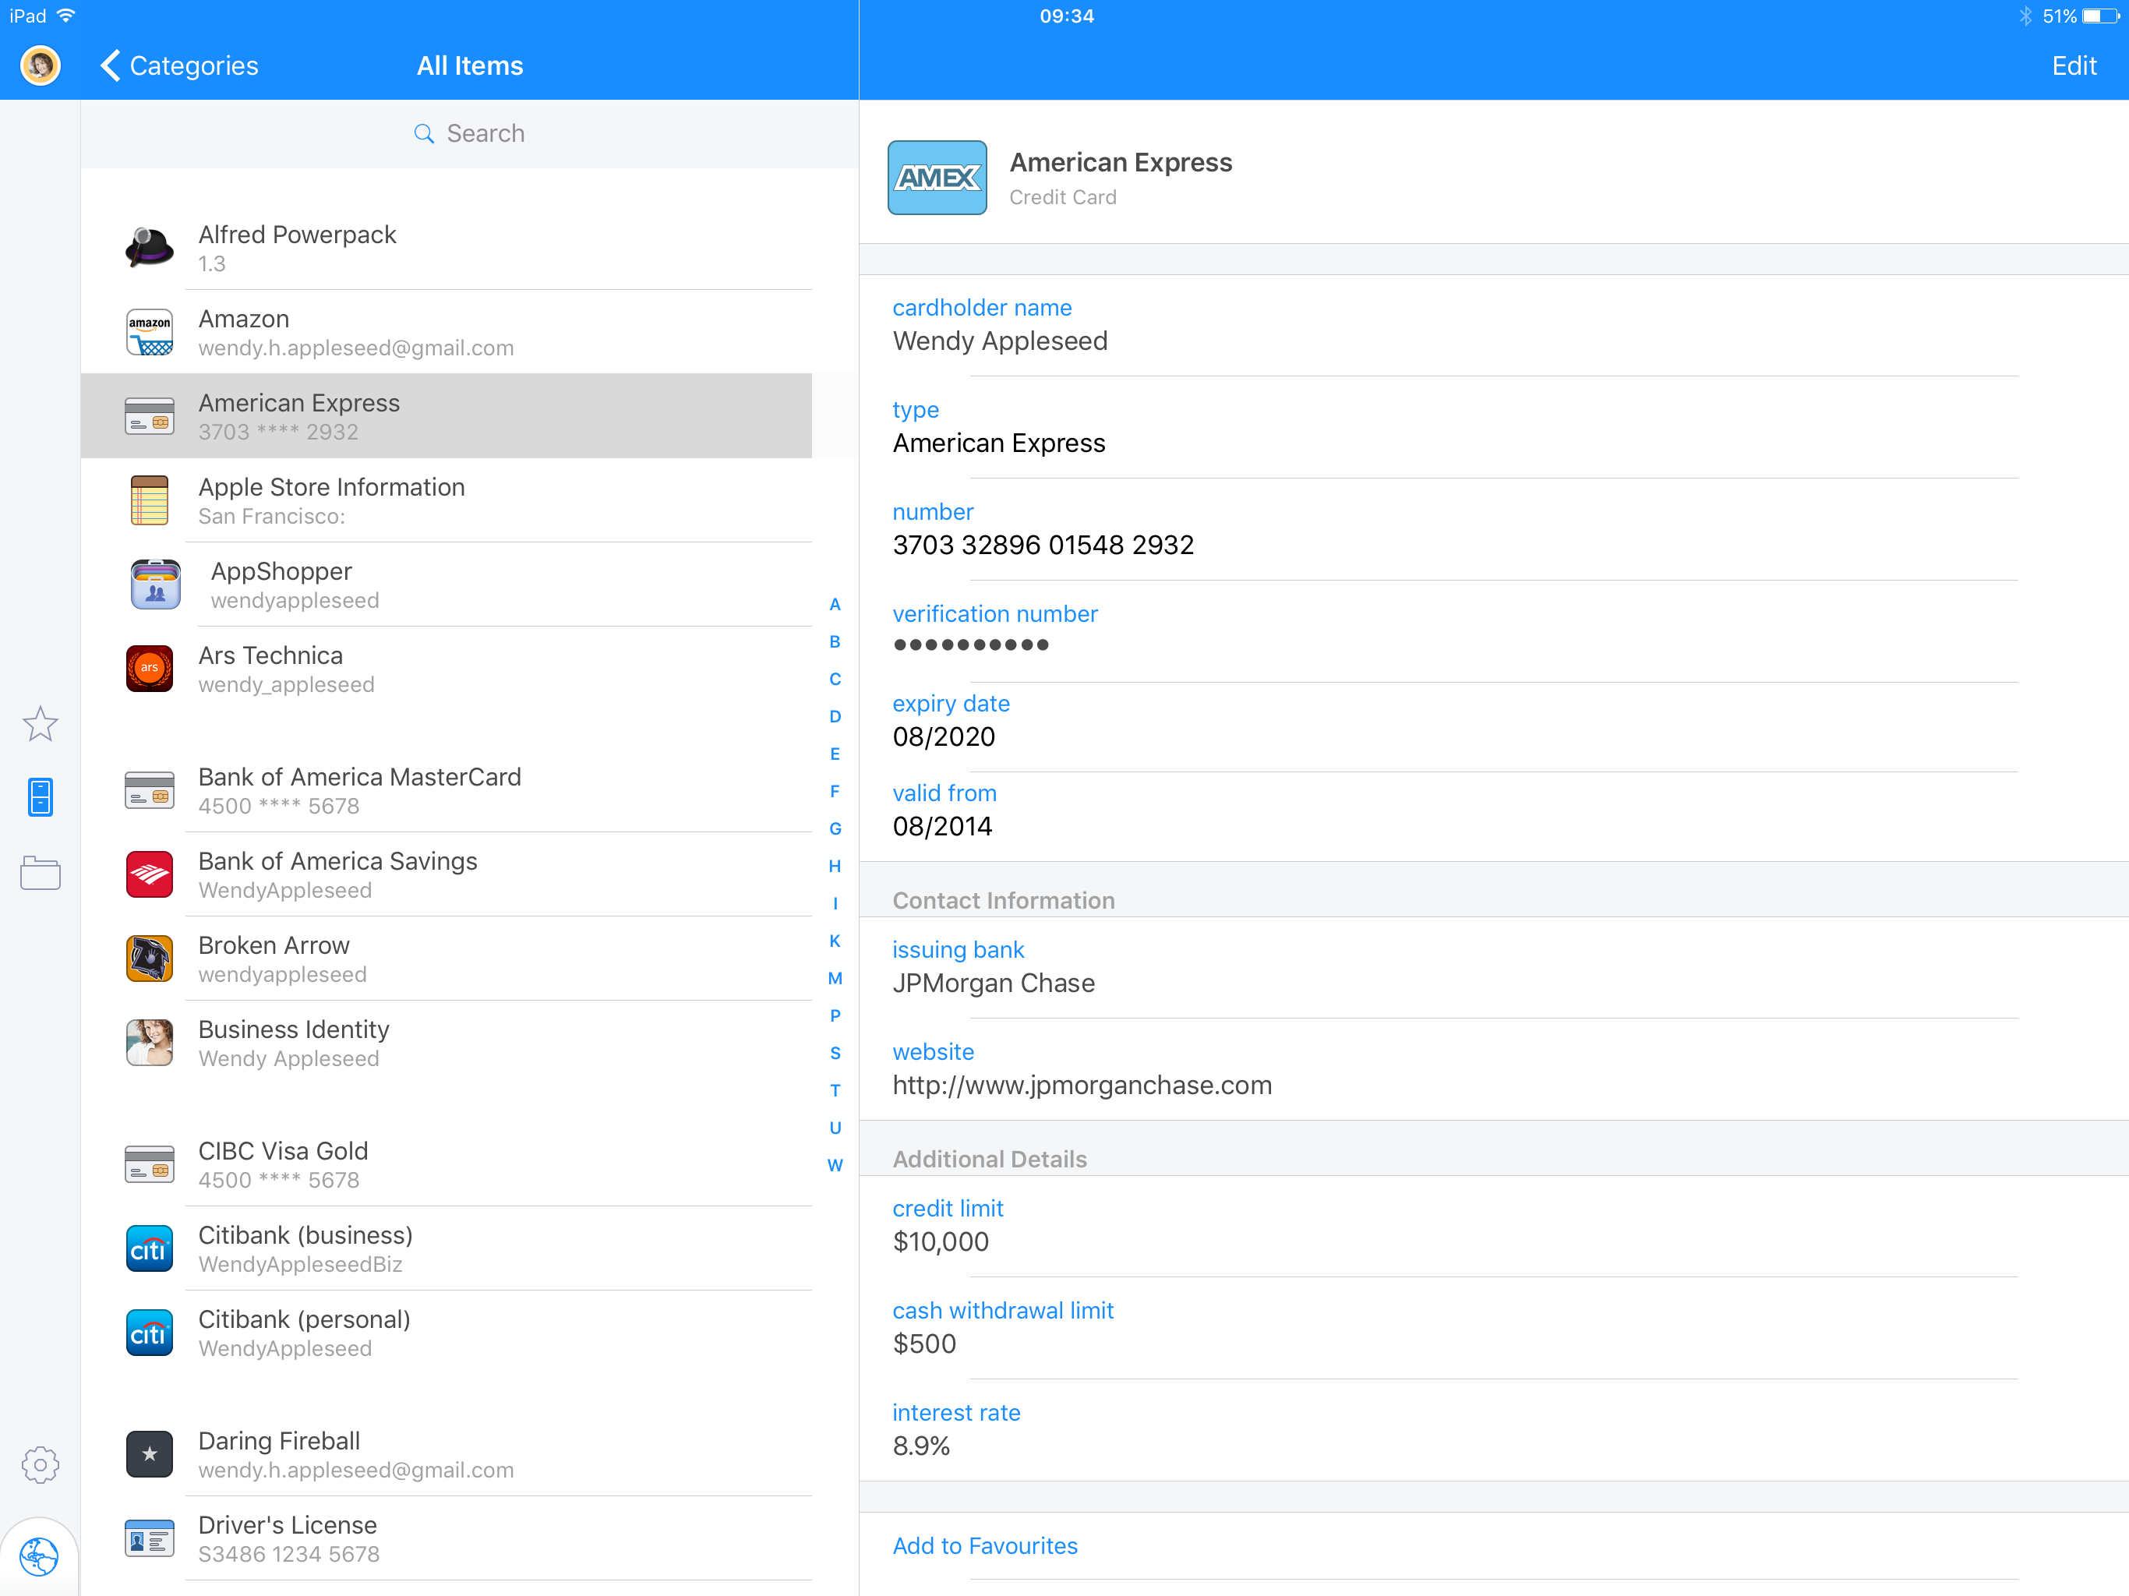2129x1596 pixels.
Task: Open the Amazon entry title
Action: coord(243,319)
